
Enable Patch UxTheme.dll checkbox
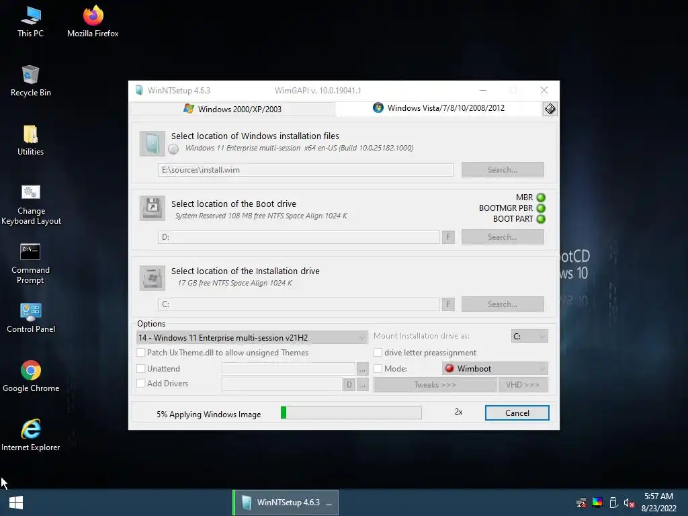pyautogui.click(x=141, y=352)
